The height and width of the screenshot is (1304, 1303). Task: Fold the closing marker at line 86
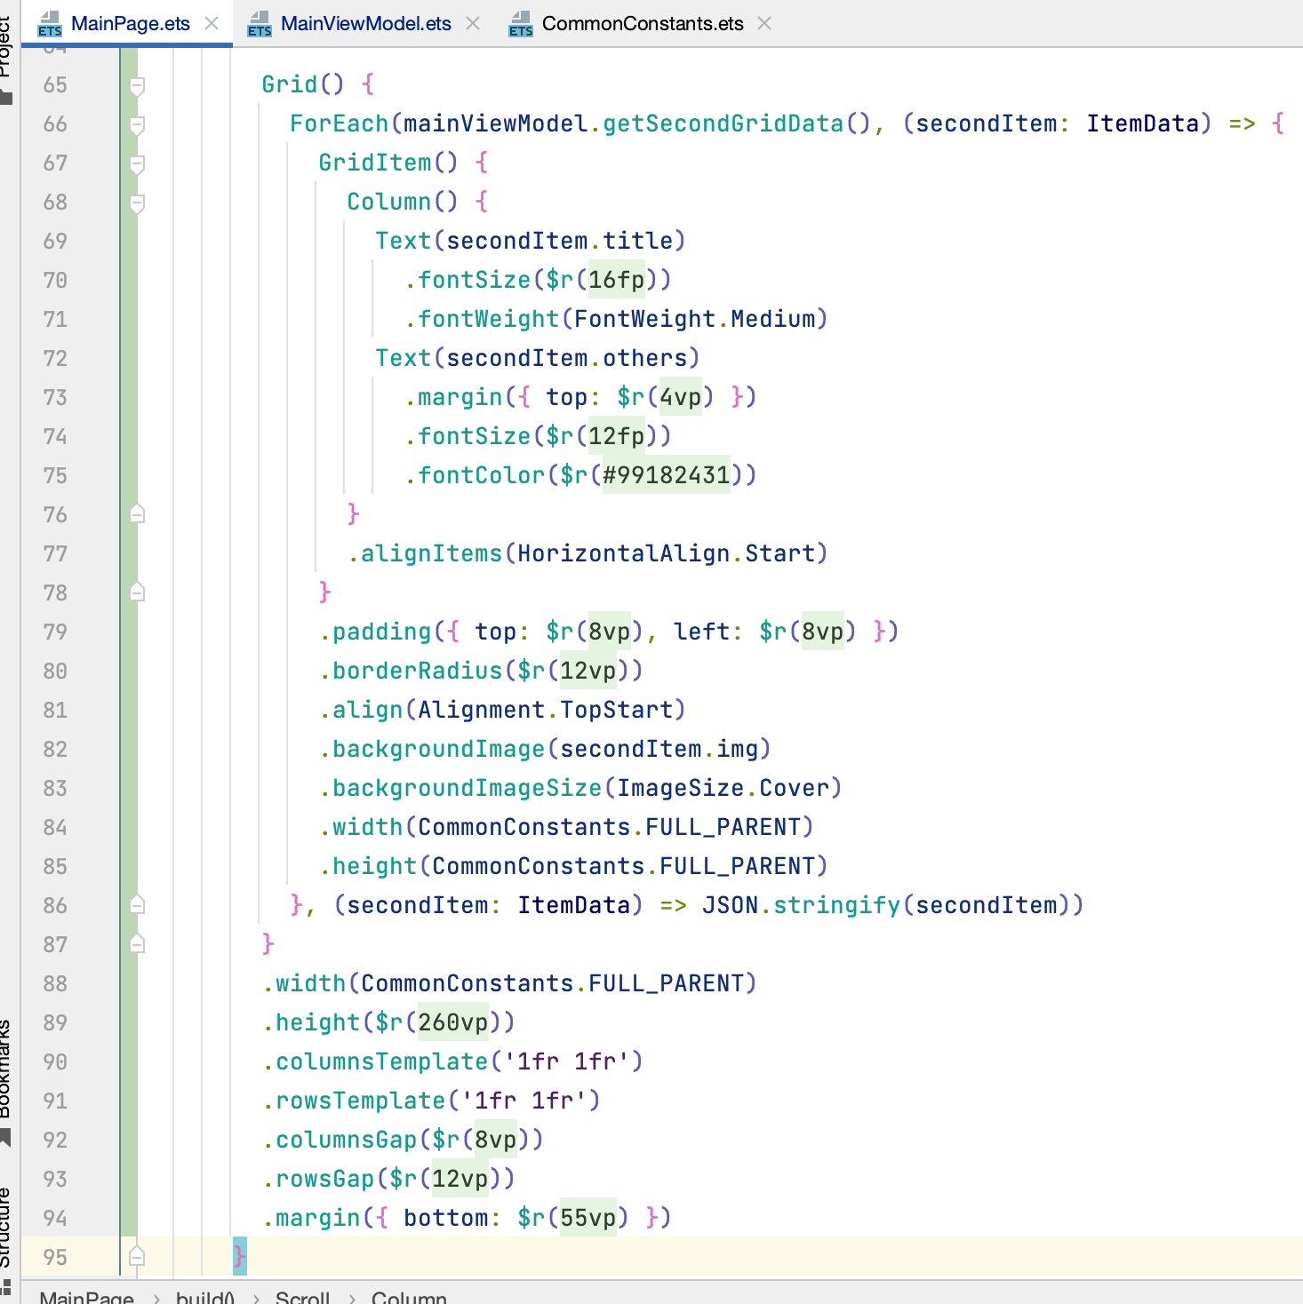coord(137,904)
